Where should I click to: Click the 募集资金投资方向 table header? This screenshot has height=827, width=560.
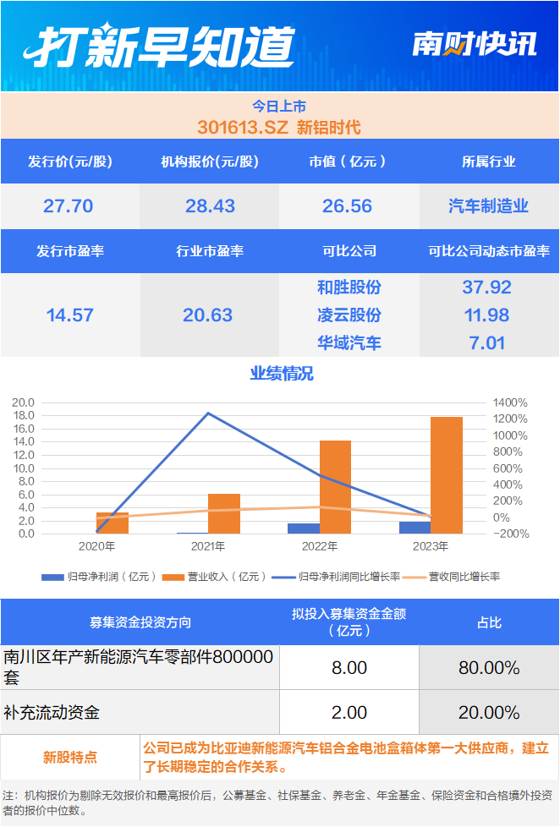(x=140, y=622)
